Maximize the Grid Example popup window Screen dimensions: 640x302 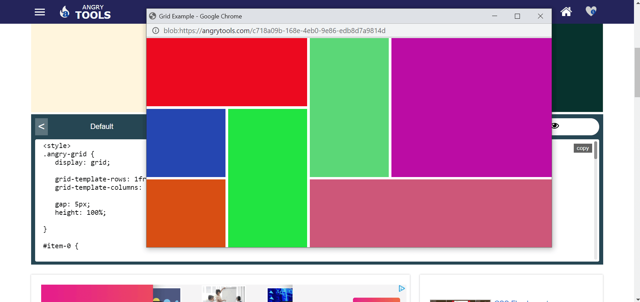tap(517, 16)
